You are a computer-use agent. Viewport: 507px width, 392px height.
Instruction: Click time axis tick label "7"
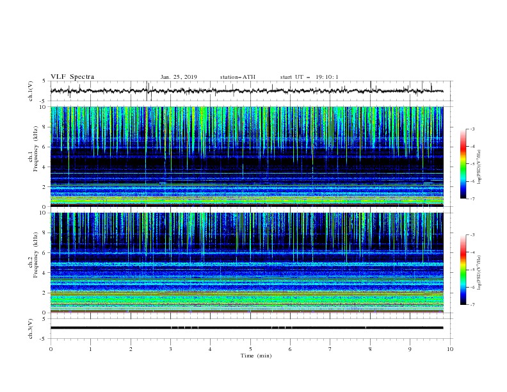click(x=330, y=349)
